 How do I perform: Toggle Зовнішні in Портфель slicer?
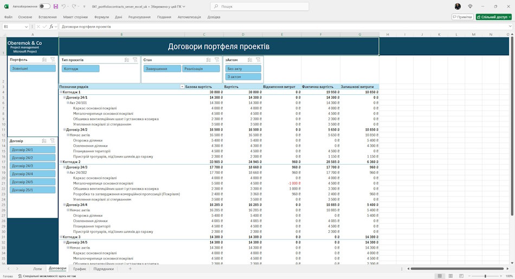pyautogui.click(x=33, y=68)
